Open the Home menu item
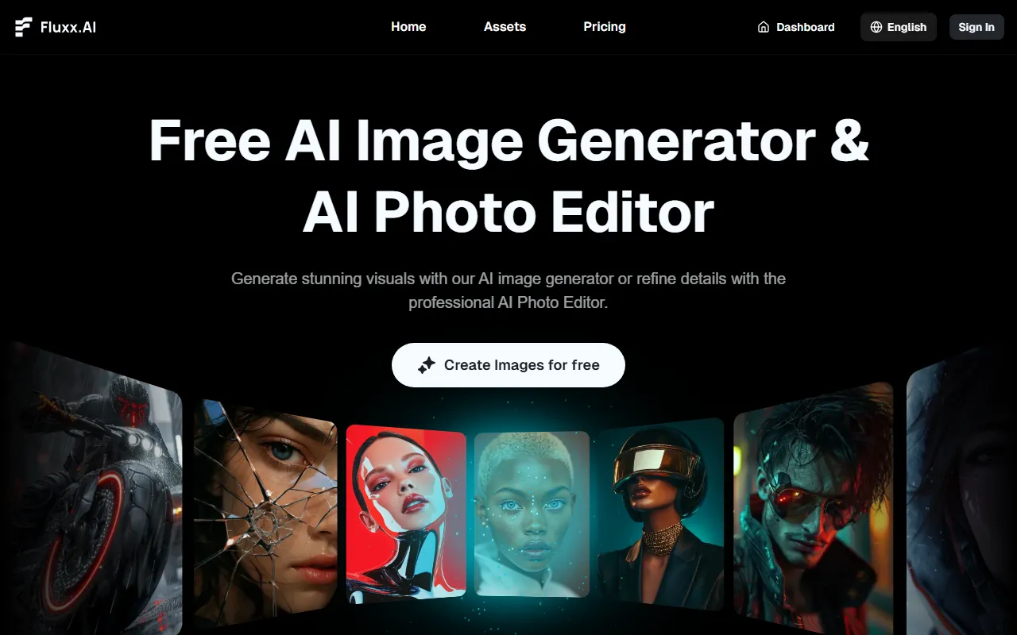The width and height of the screenshot is (1017, 635). pos(408,27)
